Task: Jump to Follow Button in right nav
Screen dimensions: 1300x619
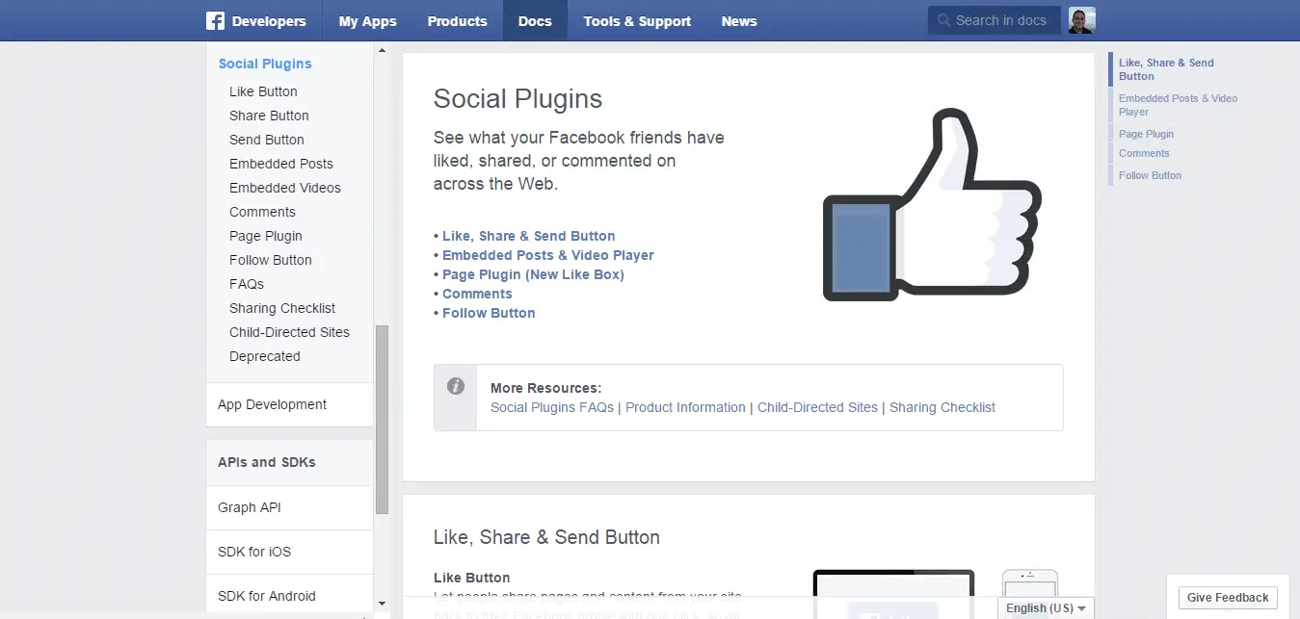Action: click(x=1150, y=175)
